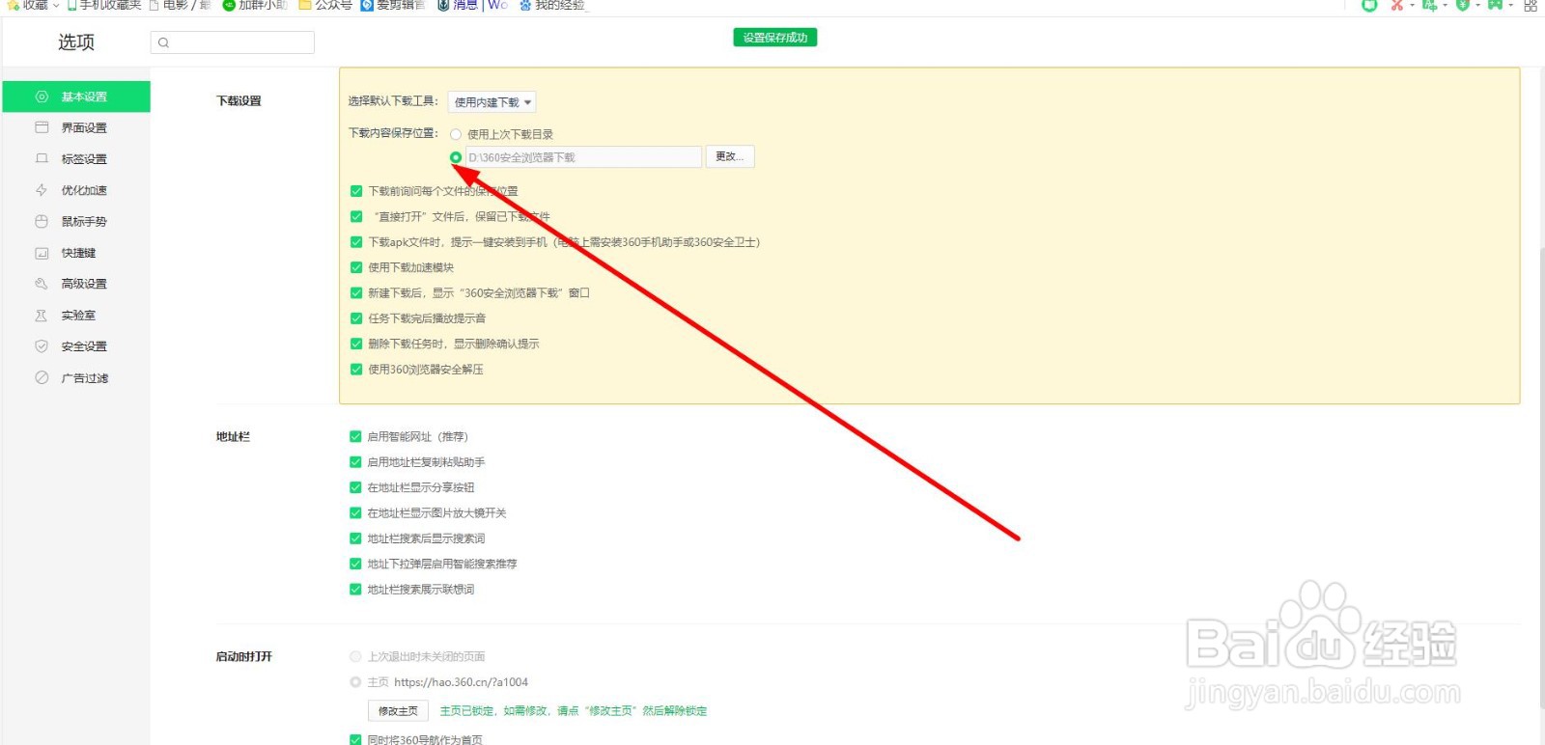The image size is (1545, 745).
Task: Expand the scissors screenshot dropdown arrow
Action: tap(1412, 6)
